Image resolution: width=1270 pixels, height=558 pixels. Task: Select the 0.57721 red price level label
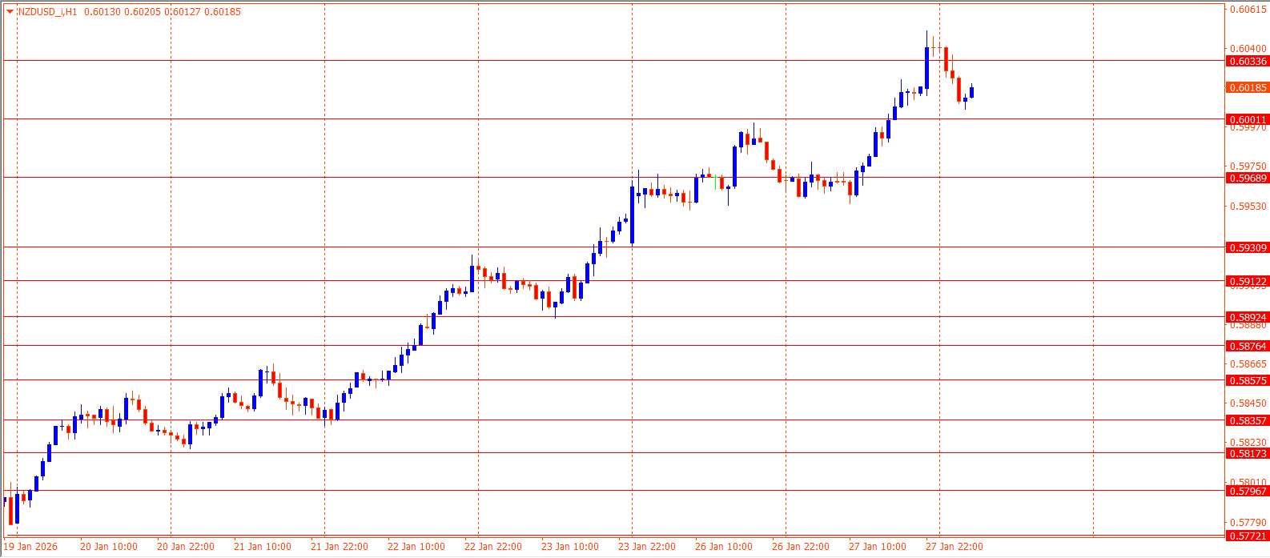(x=1248, y=536)
